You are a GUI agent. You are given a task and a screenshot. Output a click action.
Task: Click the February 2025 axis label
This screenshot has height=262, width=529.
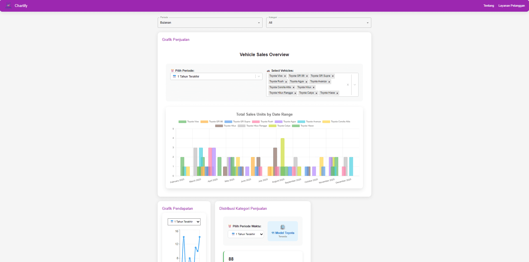tap(177, 181)
